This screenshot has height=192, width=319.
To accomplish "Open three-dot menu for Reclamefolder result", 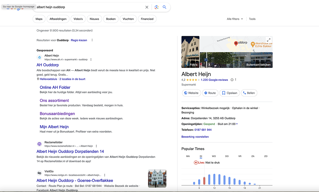I will coord(96,146).
